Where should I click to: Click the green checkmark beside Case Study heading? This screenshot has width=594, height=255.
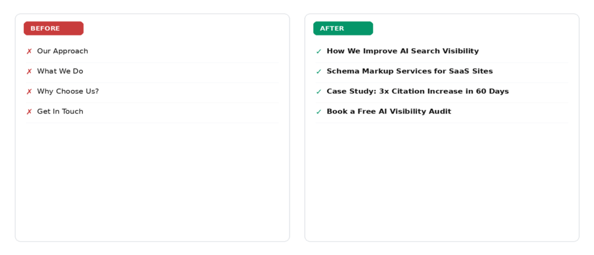[318, 92]
